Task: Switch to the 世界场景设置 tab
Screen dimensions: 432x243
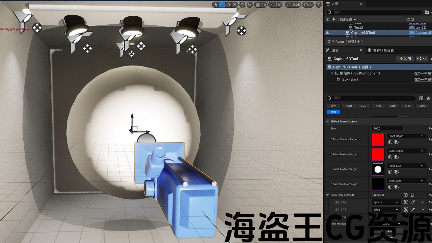Action: [x=381, y=50]
